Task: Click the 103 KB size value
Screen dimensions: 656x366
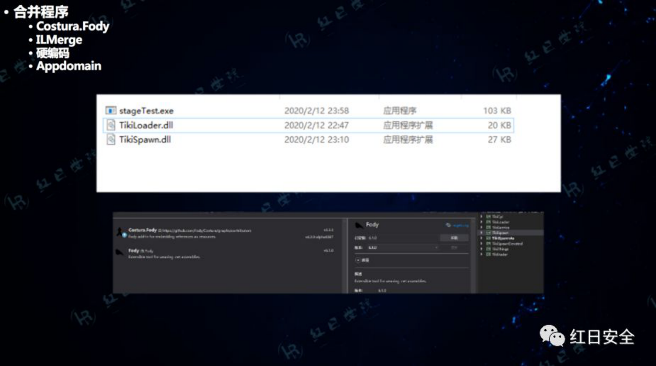Action: pos(497,111)
